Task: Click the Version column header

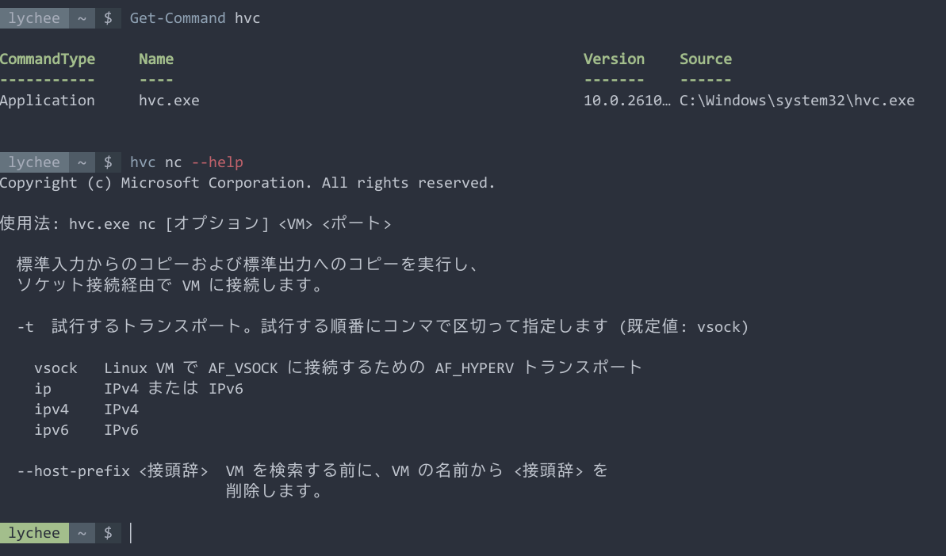Action: 614,59
